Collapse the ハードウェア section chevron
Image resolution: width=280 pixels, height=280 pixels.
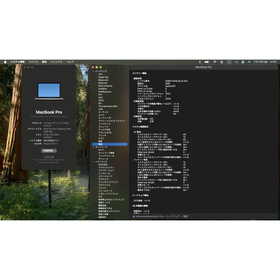[93, 71]
